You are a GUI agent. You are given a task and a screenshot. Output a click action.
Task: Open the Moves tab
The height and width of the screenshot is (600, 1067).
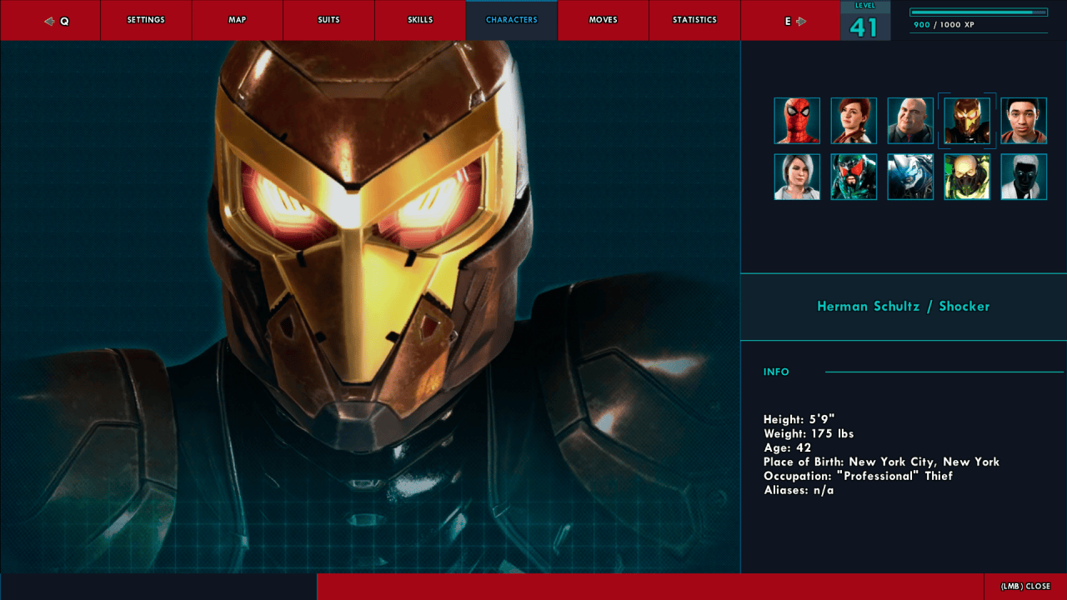pos(603,20)
